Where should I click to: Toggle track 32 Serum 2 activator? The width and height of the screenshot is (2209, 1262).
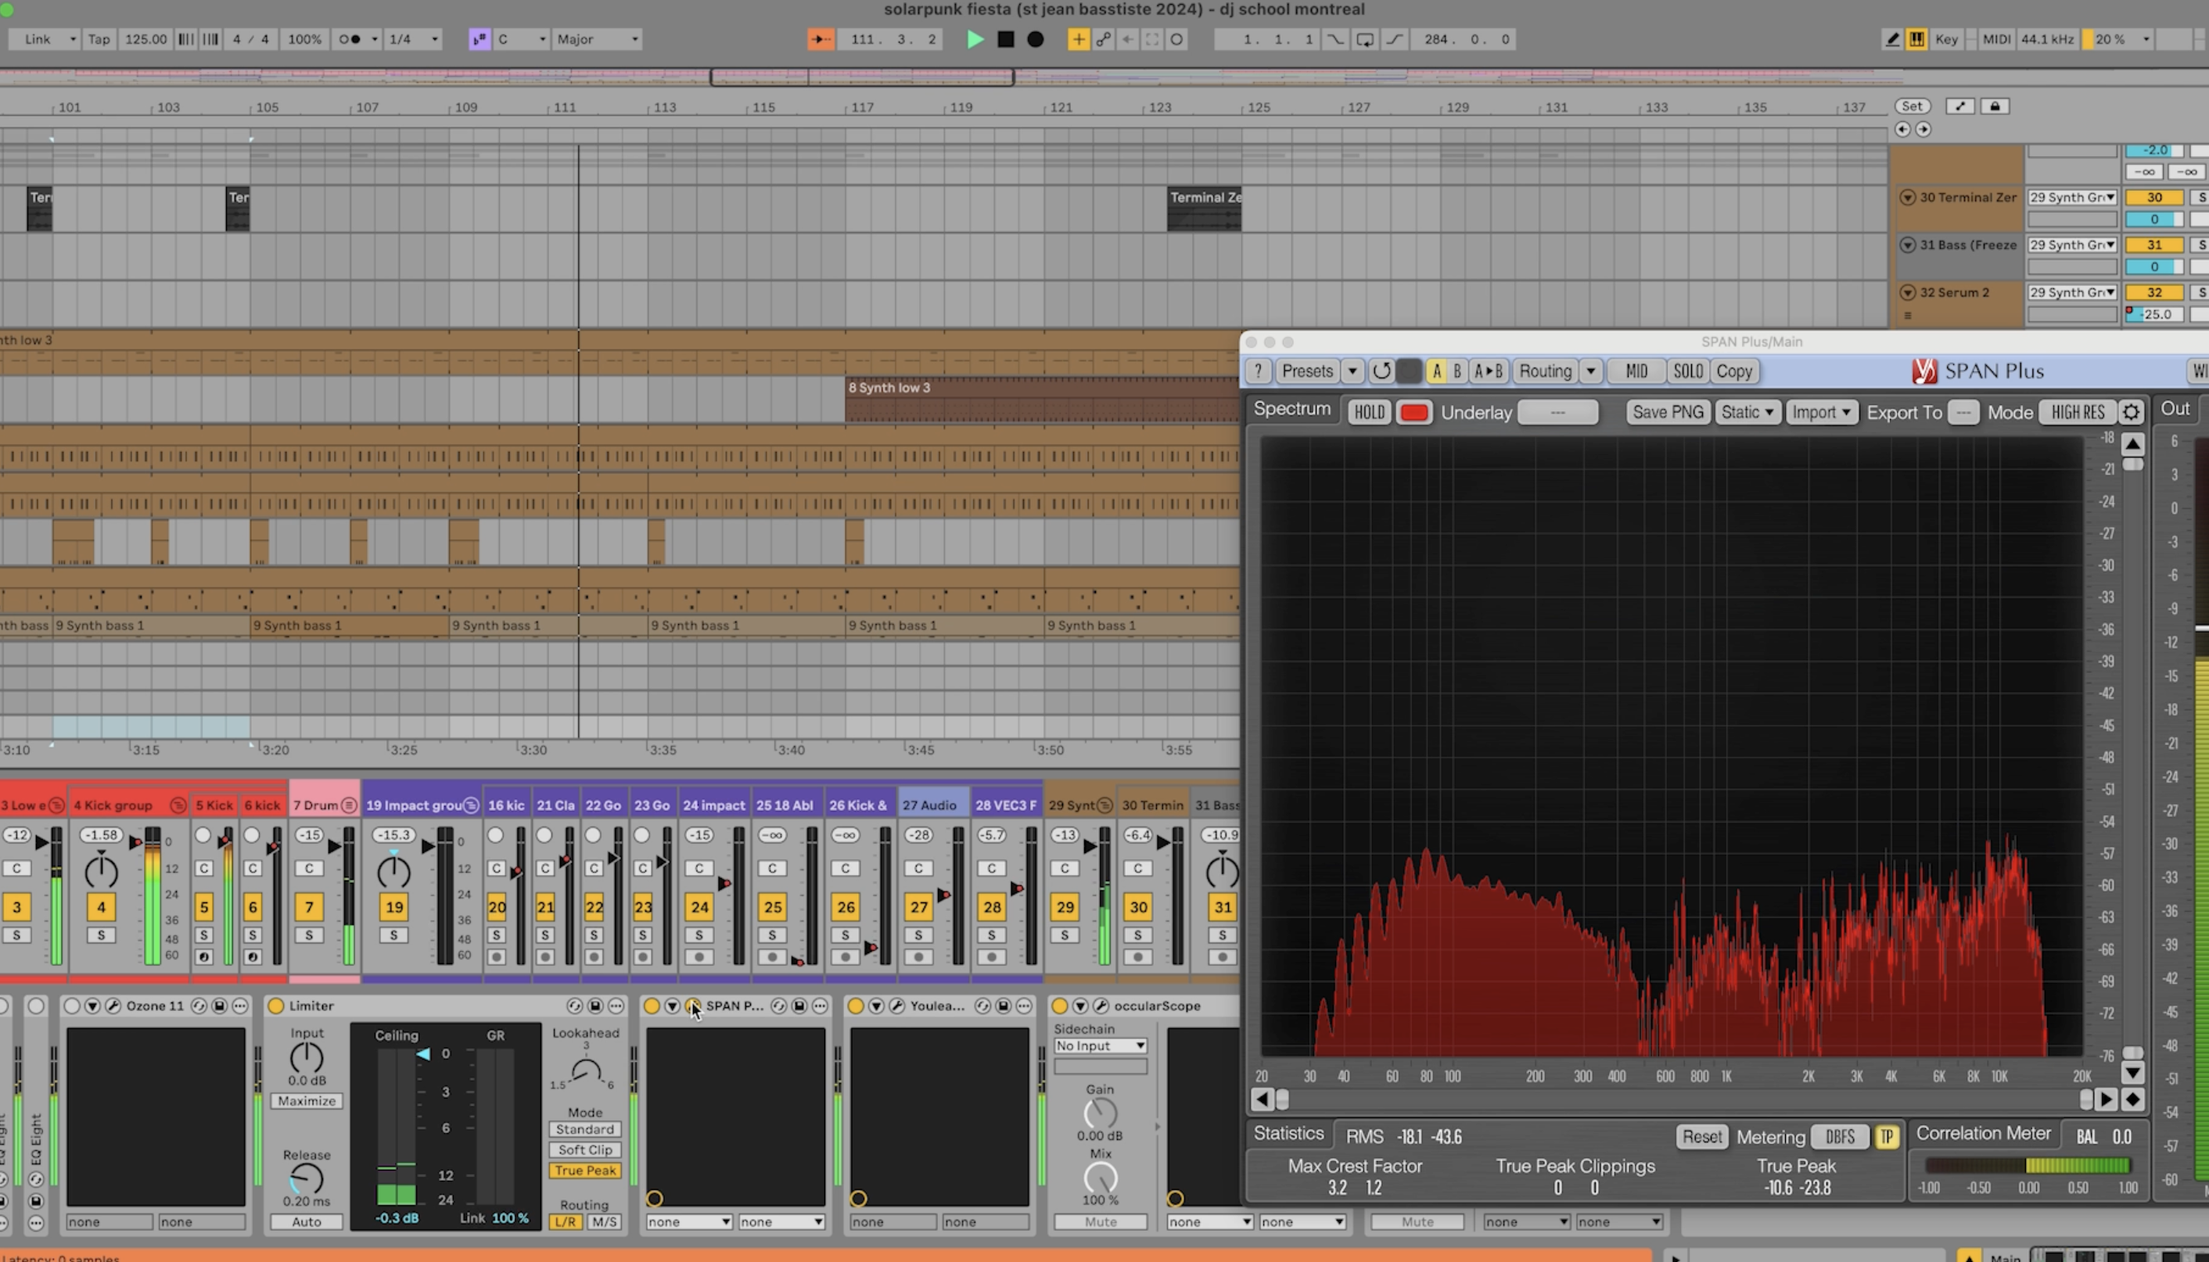(2153, 292)
